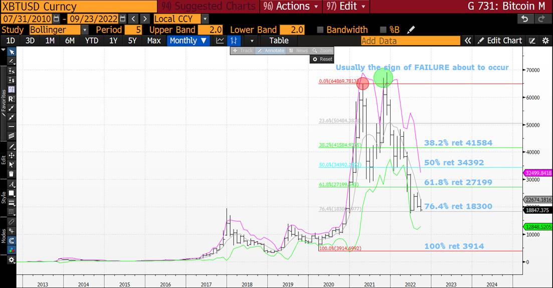Select the 6M range tab
This screenshot has width=553, height=288.
[70, 41]
